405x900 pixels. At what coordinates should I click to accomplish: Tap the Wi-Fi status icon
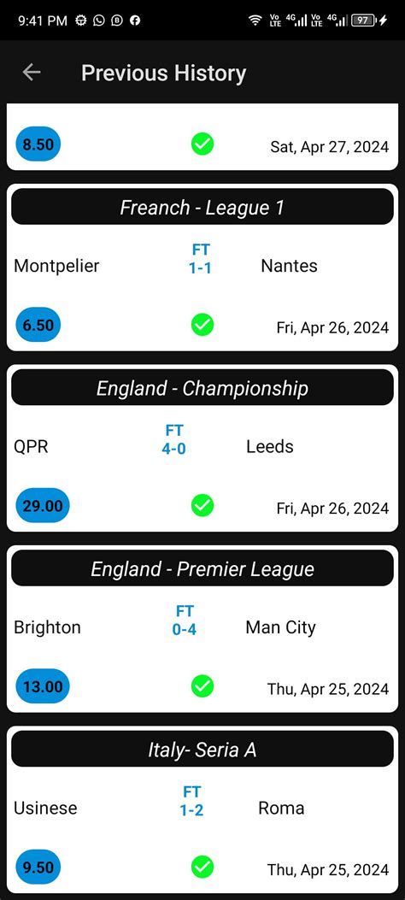255,21
